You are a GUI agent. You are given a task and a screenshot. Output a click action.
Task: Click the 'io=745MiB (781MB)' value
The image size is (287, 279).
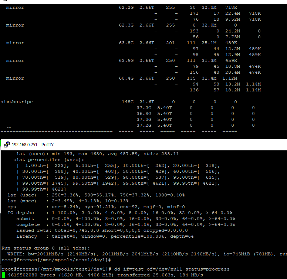pyautogui.click(x=249, y=254)
